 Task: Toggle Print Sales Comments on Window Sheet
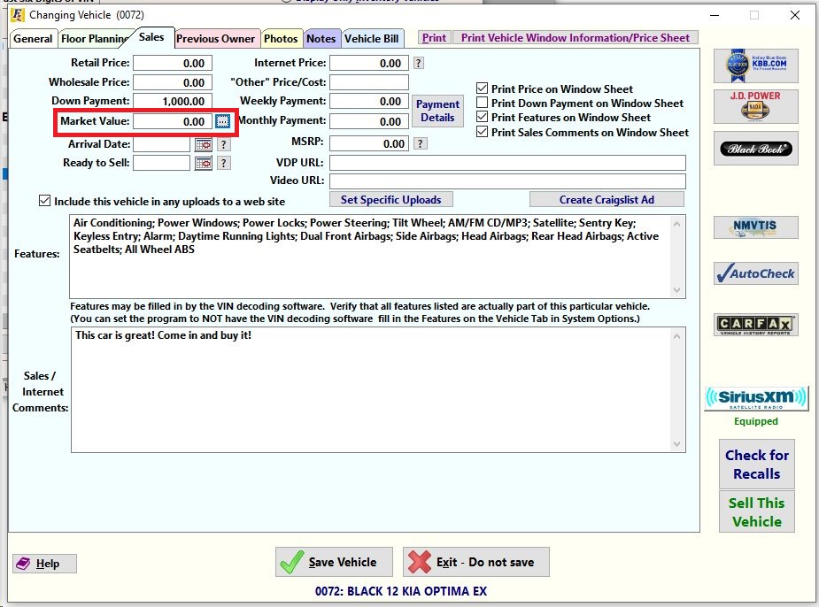(482, 132)
